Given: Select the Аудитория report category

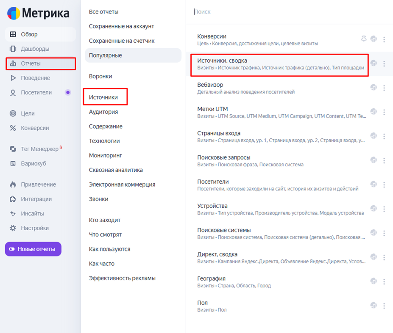Looking at the screenshot, I should 103,112.
